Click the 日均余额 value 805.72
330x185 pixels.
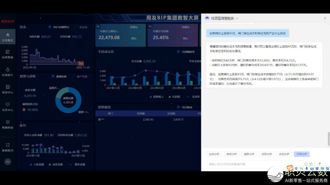coord(77,37)
